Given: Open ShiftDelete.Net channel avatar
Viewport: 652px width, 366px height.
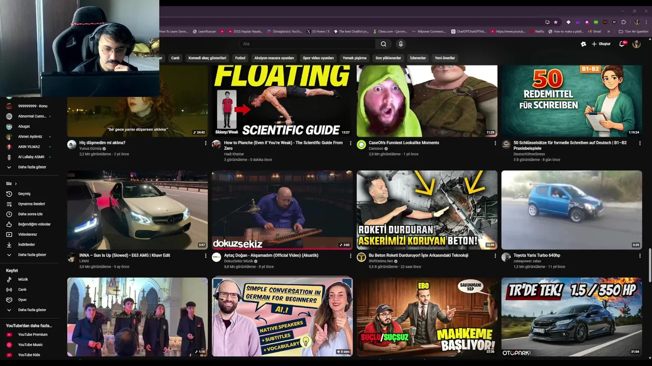Looking at the screenshot, I should (x=361, y=257).
